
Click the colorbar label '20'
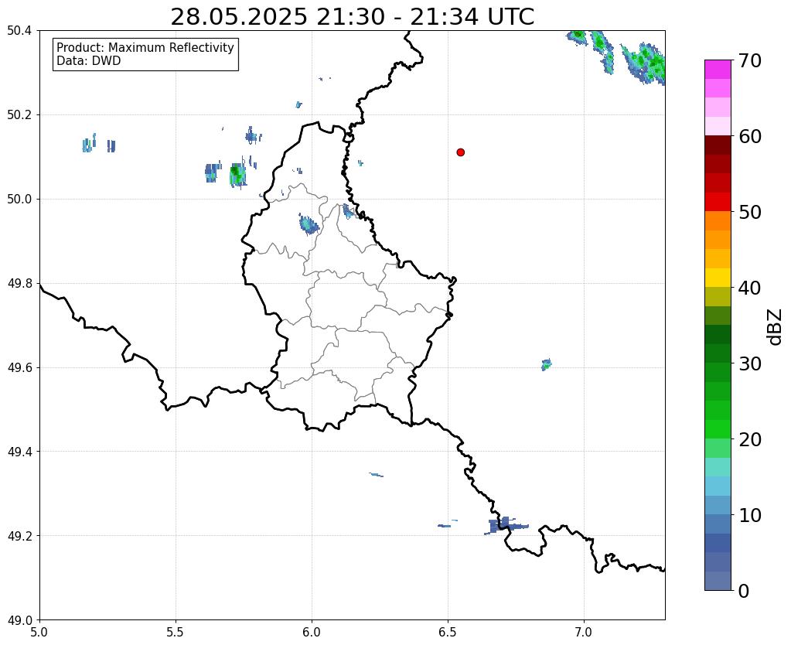tap(750, 439)
